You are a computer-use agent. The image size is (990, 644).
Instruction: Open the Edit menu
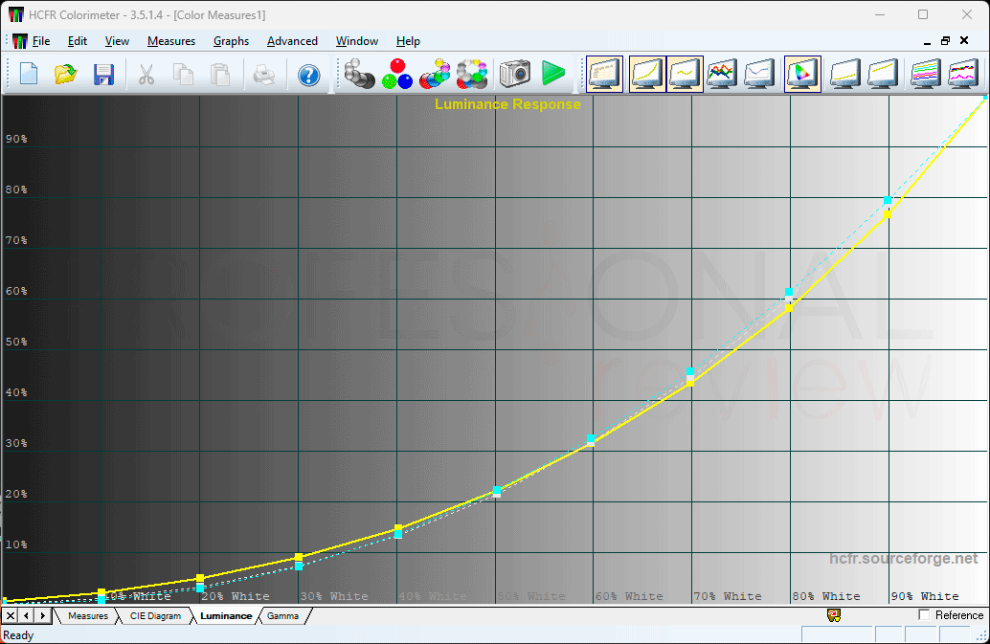pos(78,41)
